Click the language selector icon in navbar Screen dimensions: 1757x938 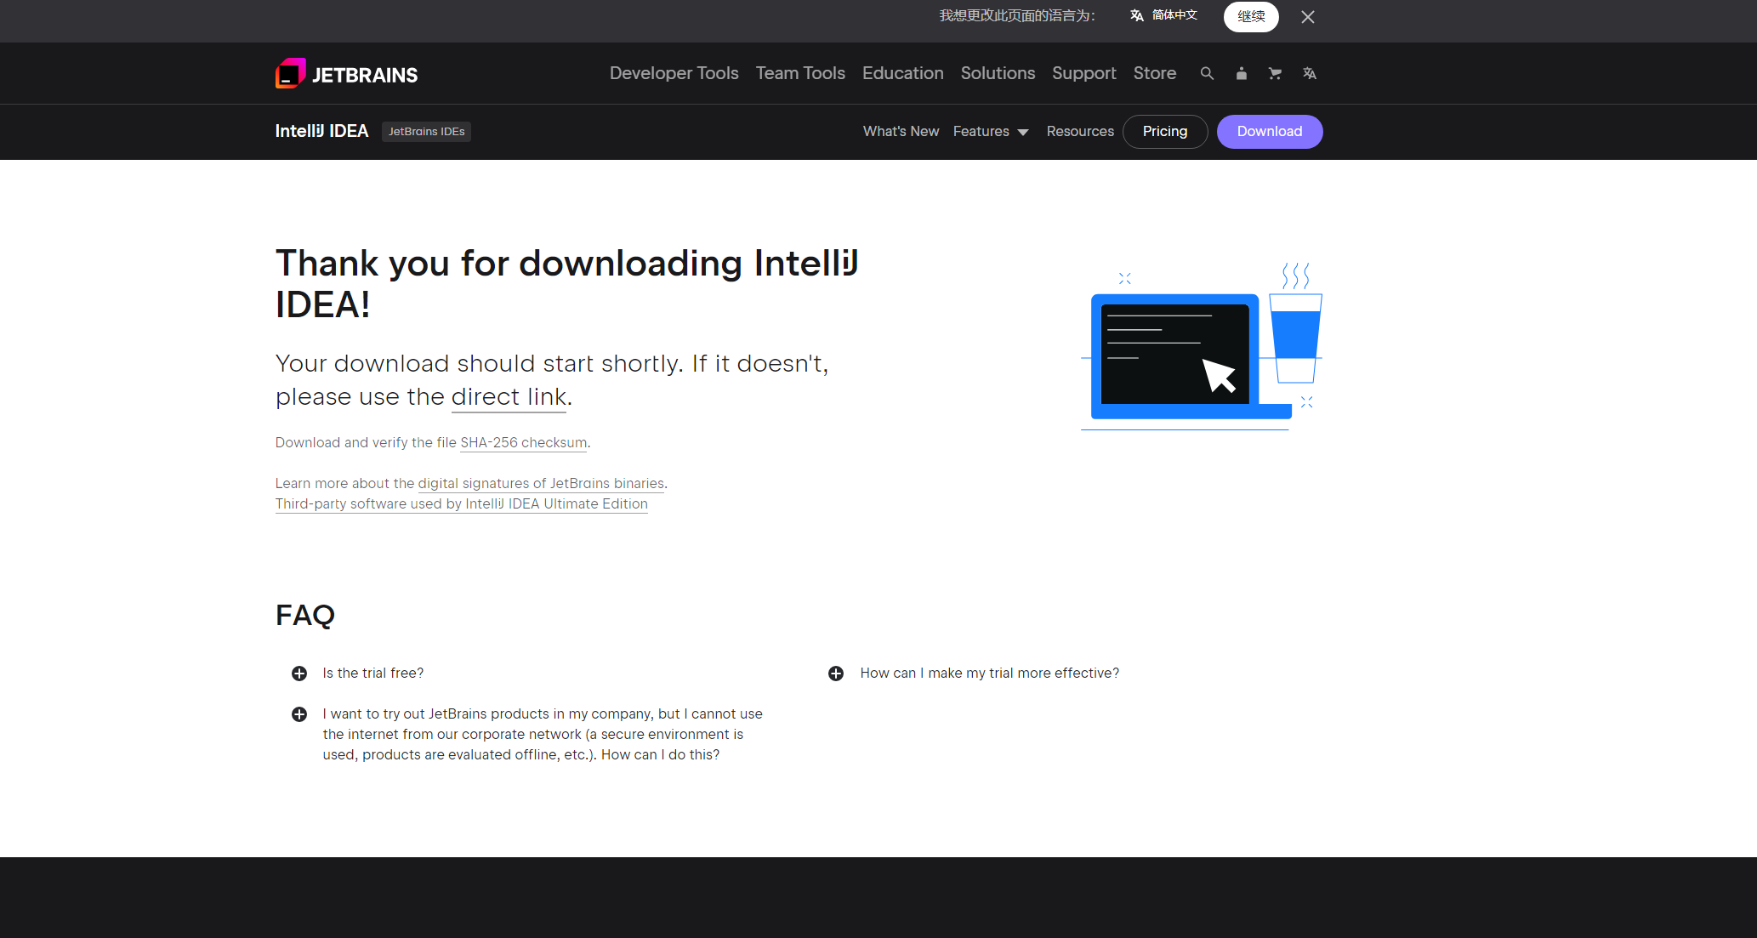tap(1310, 74)
